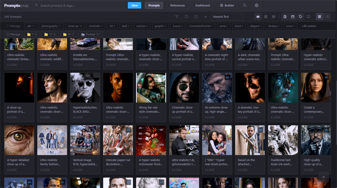Screen dimensions: 337x188
Task: Filter by the elegant tag
Action: (256, 26)
